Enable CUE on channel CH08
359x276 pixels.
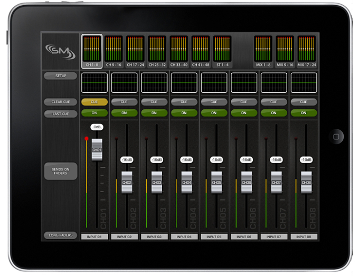pyautogui.click(x=304, y=102)
